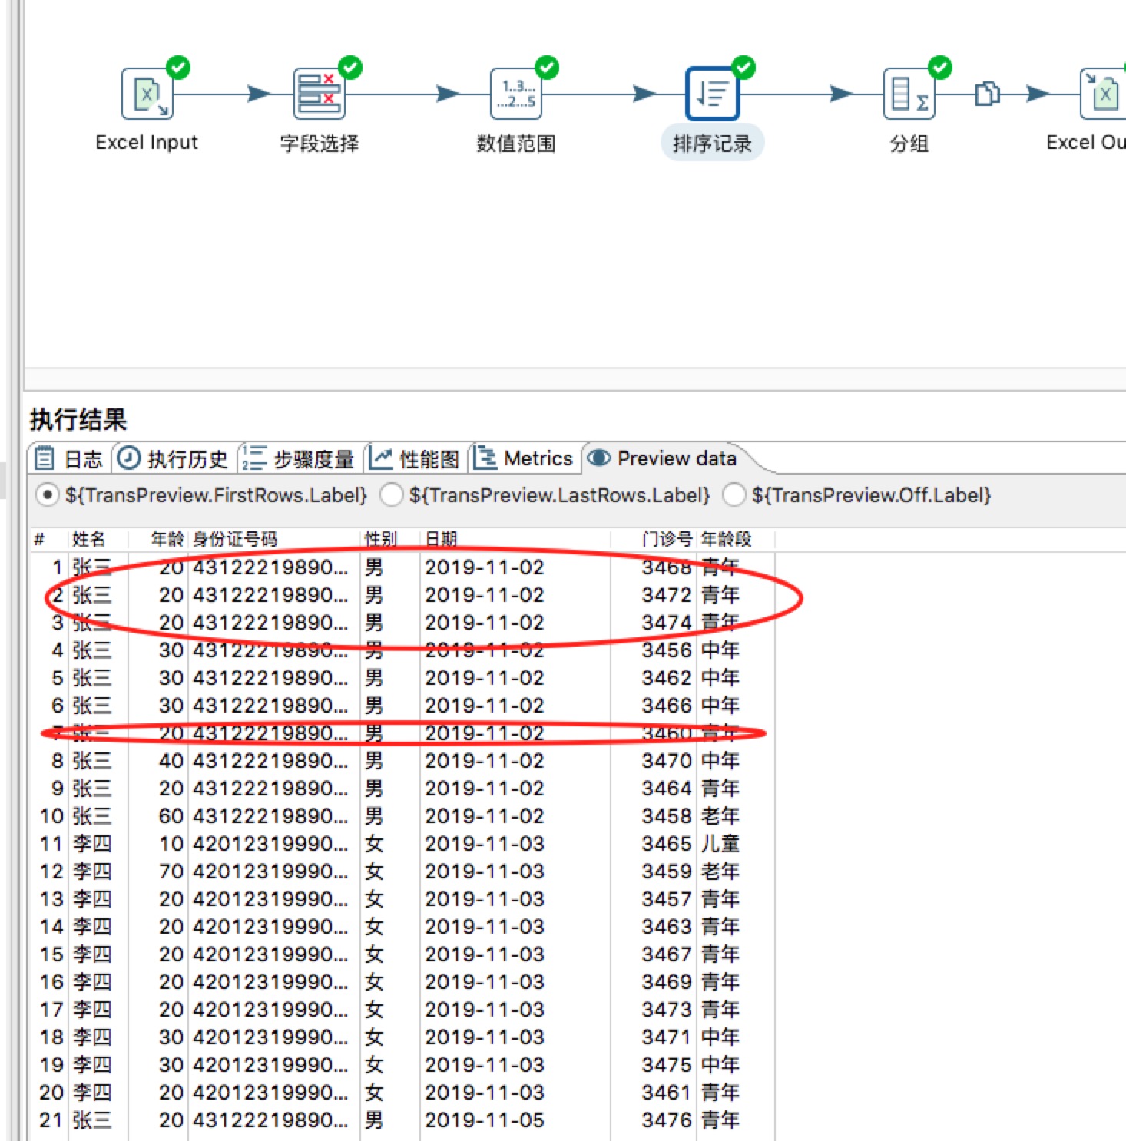The height and width of the screenshot is (1141, 1126).
Task: Select TransPreview.Off radio button
Action: (x=734, y=495)
